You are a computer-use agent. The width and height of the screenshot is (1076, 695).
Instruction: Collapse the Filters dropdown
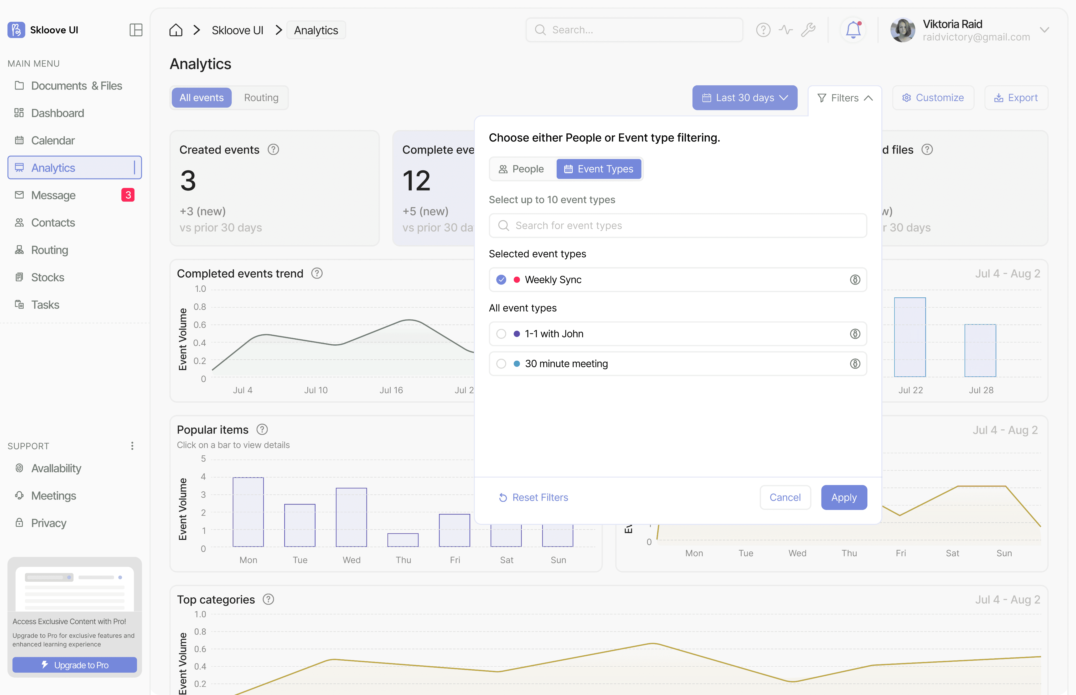[x=845, y=98]
